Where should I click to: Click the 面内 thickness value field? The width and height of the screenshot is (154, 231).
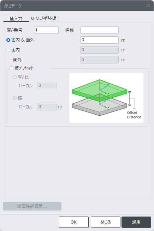click(x=99, y=50)
